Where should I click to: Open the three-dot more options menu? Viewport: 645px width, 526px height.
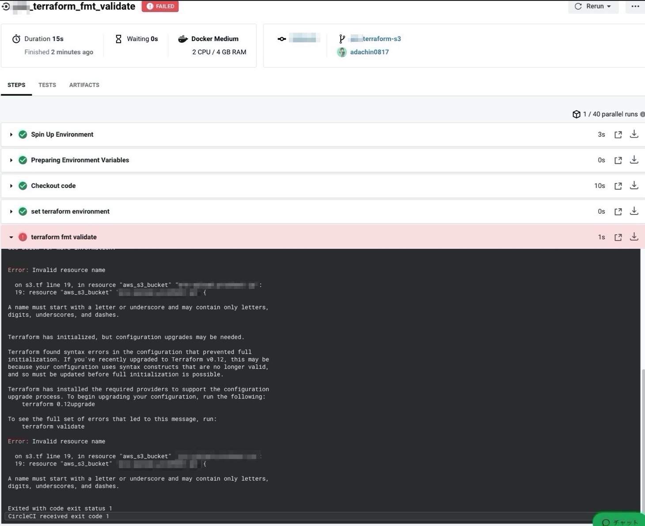[x=635, y=6]
